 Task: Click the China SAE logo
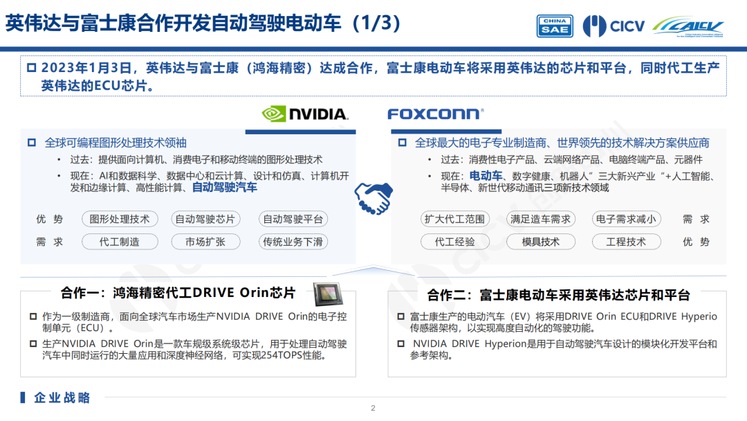pos(555,26)
